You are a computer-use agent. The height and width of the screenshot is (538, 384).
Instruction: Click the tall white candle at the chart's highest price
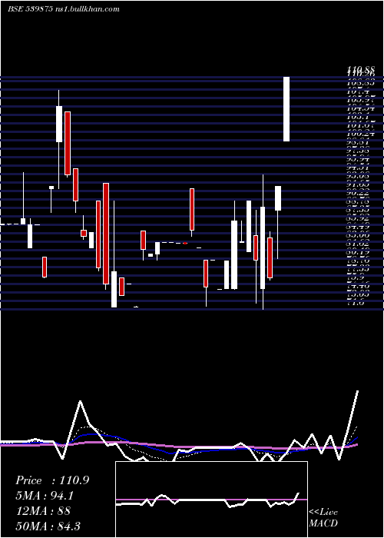point(286,109)
